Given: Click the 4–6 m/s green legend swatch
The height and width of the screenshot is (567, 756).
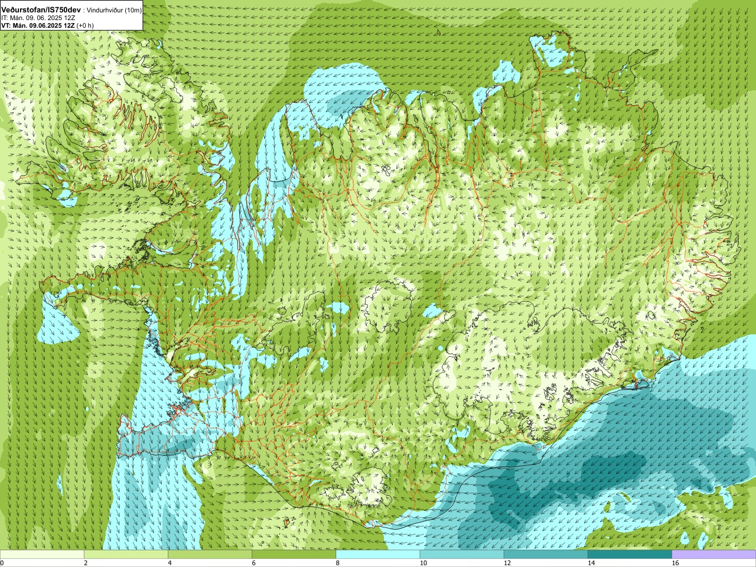Looking at the screenshot, I should coord(210,555).
